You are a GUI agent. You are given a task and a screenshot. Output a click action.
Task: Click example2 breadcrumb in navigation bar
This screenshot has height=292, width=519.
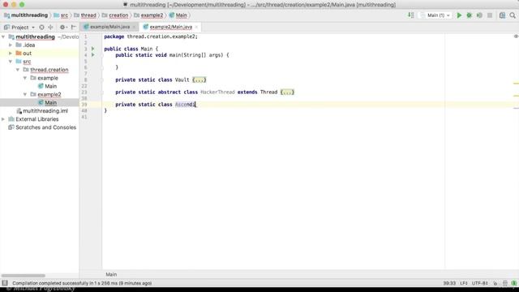148,15
